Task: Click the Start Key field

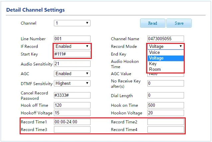Action: (x=72, y=54)
